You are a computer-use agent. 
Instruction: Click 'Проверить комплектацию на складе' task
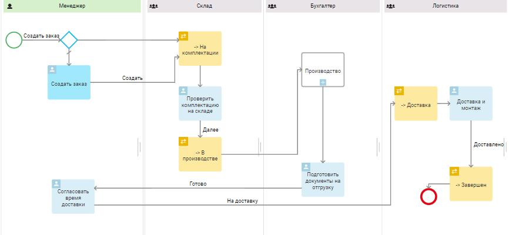pos(200,104)
